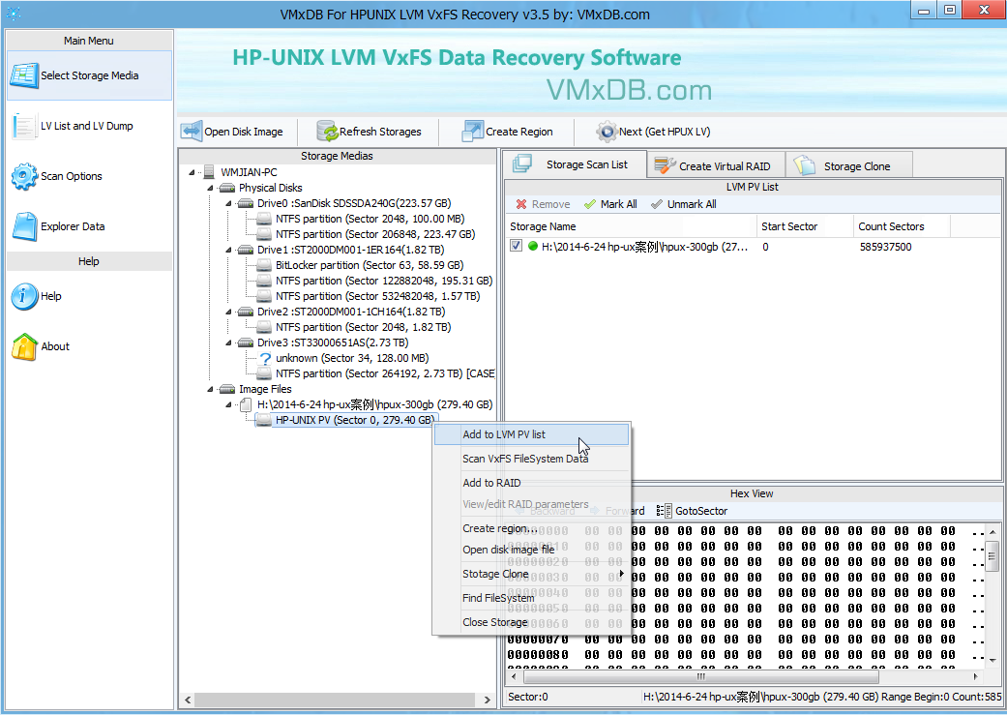Image resolution: width=1007 pixels, height=715 pixels.
Task: Click the Sector:0 status bar text
Action: (527, 697)
